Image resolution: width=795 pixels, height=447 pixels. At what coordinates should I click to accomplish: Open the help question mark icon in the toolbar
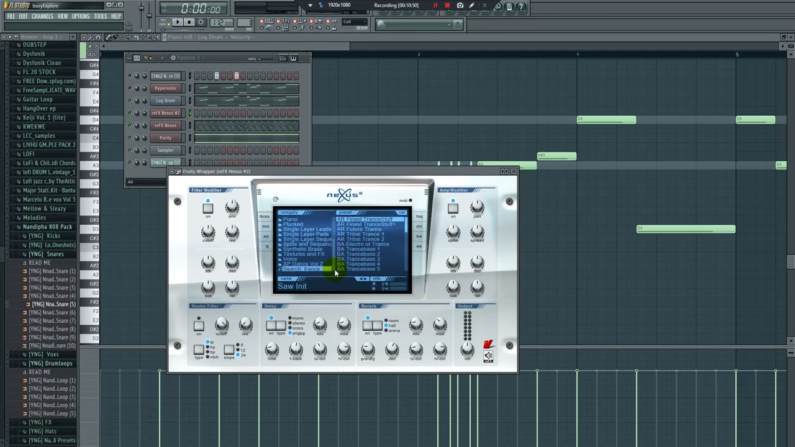pos(521,7)
